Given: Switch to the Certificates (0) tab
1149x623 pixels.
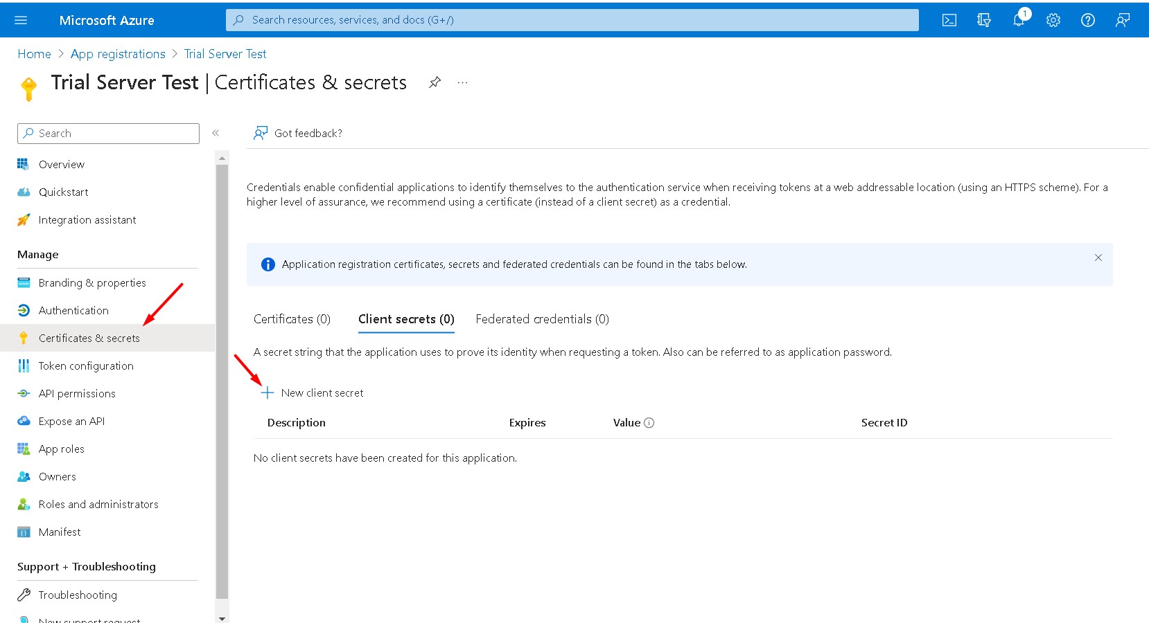Looking at the screenshot, I should click(292, 319).
